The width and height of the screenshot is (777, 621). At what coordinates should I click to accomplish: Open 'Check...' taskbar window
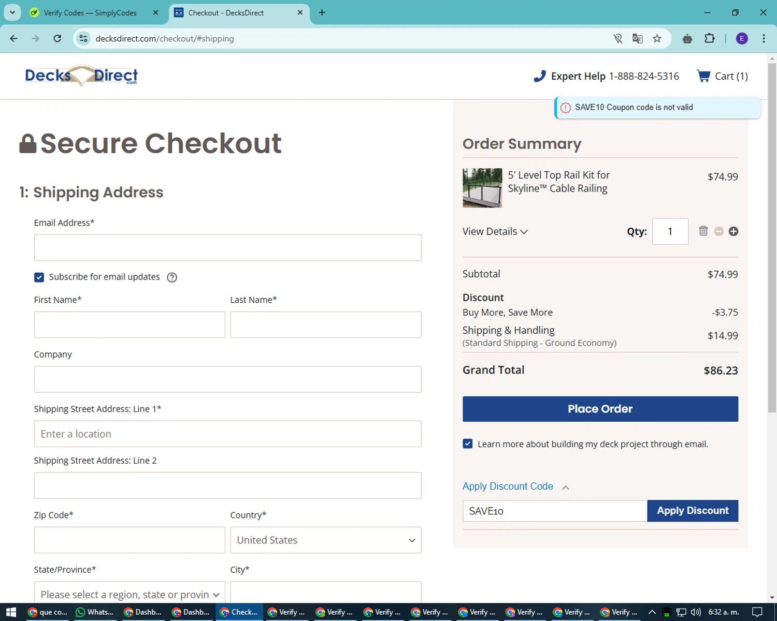pos(239,612)
